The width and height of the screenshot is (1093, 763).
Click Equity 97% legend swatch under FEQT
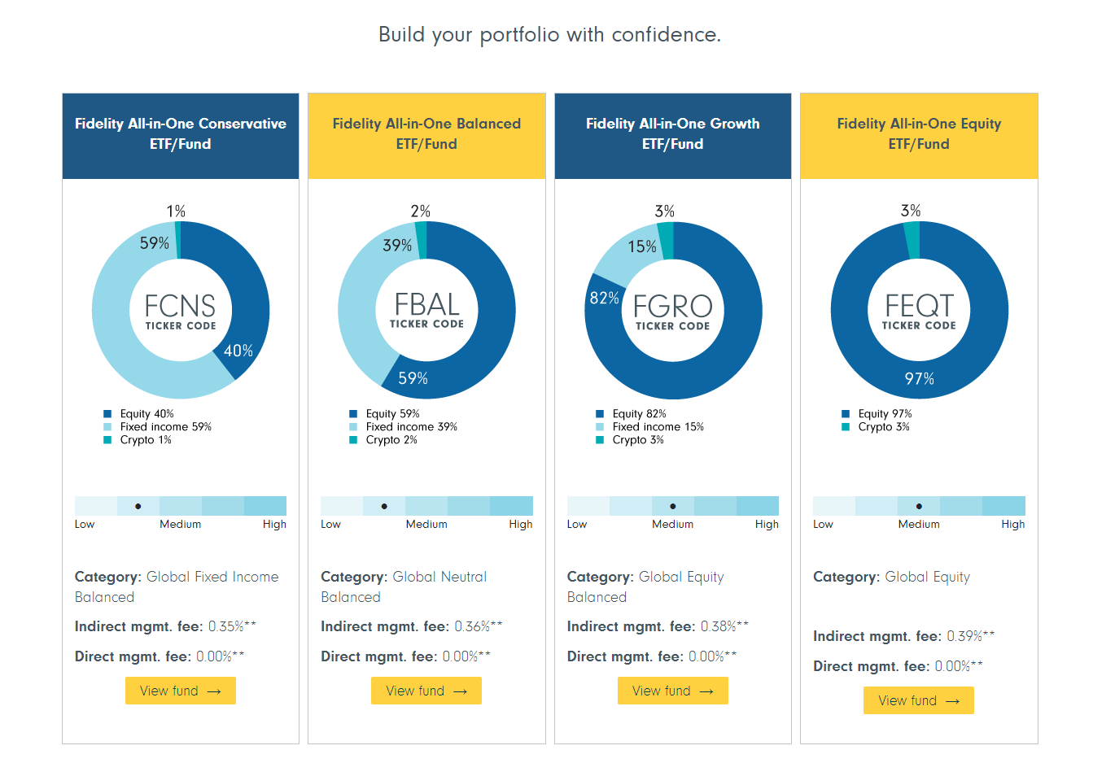click(x=846, y=414)
